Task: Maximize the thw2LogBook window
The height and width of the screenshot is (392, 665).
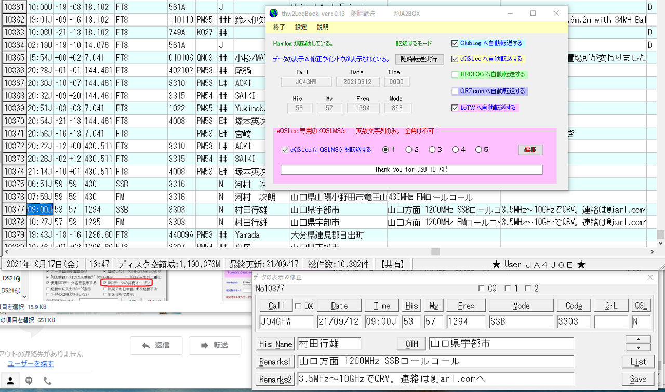Action: 533,14
